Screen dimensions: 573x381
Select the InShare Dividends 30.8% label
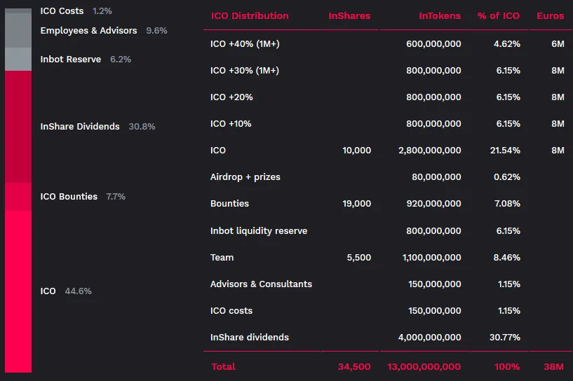97,127
